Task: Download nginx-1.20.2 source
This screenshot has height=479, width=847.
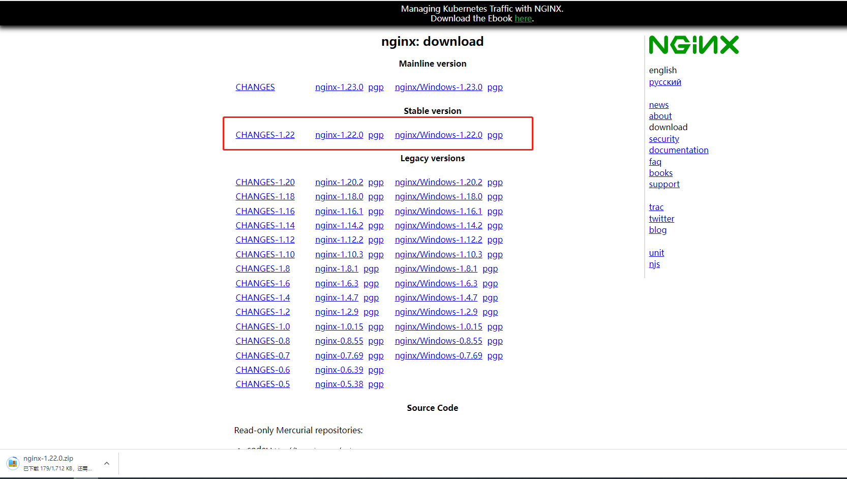Action: pos(339,182)
